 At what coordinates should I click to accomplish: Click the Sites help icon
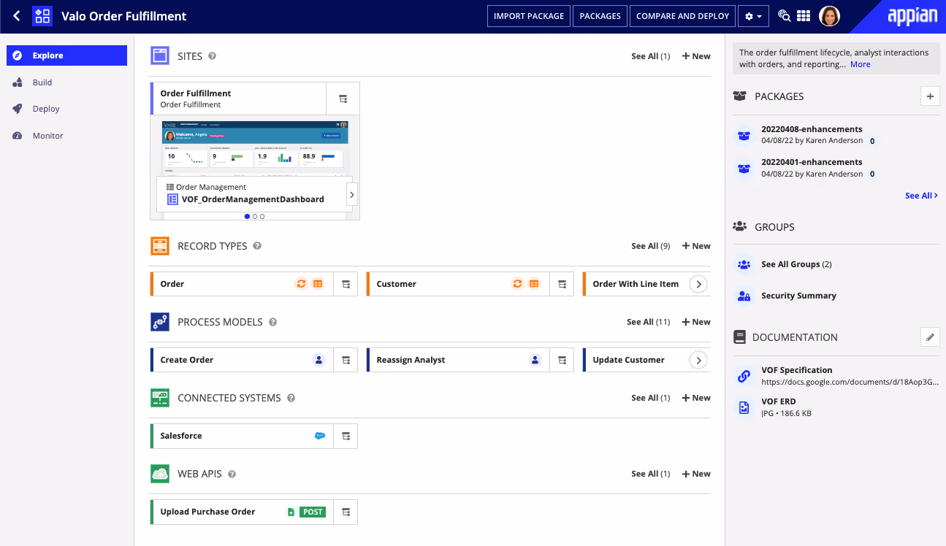tap(212, 56)
